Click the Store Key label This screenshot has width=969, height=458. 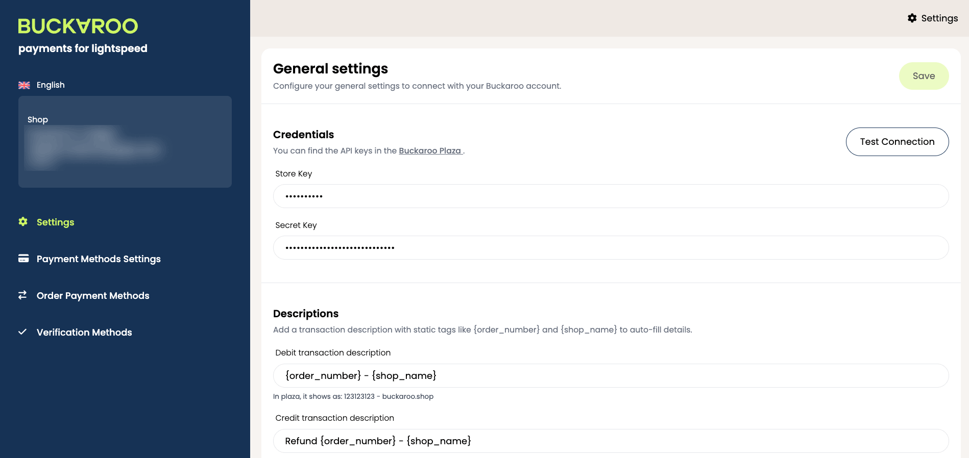coord(294,174)
